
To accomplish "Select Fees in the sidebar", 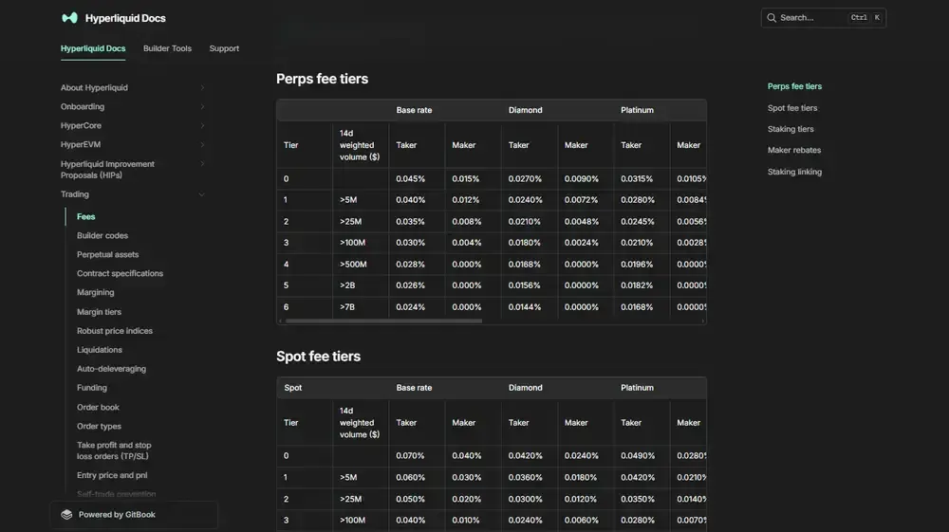I will tap(86, 216).
